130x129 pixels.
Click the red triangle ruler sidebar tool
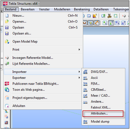pyautogui.click(x=6, y=123)
